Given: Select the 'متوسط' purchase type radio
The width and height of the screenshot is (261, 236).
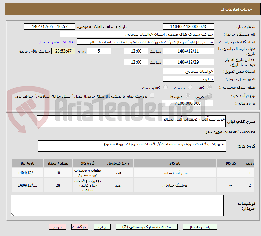Looking at the screenshot, I should [x=188, y=96].
